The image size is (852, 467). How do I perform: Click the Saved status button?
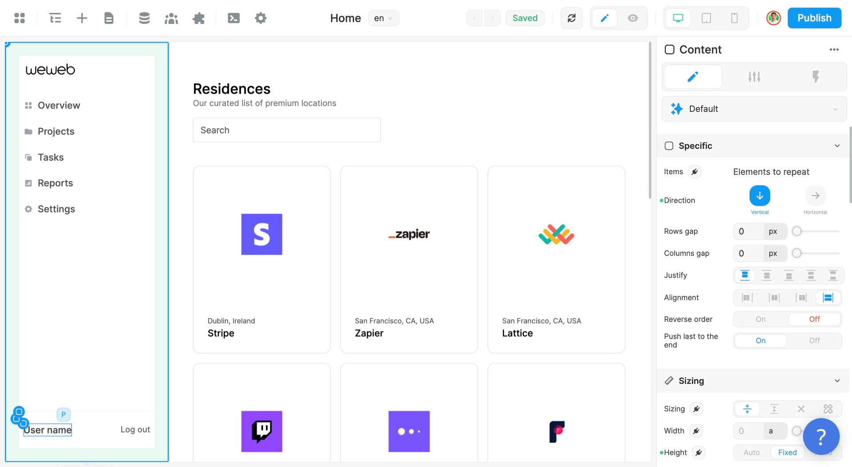click(x=525, y=18)
